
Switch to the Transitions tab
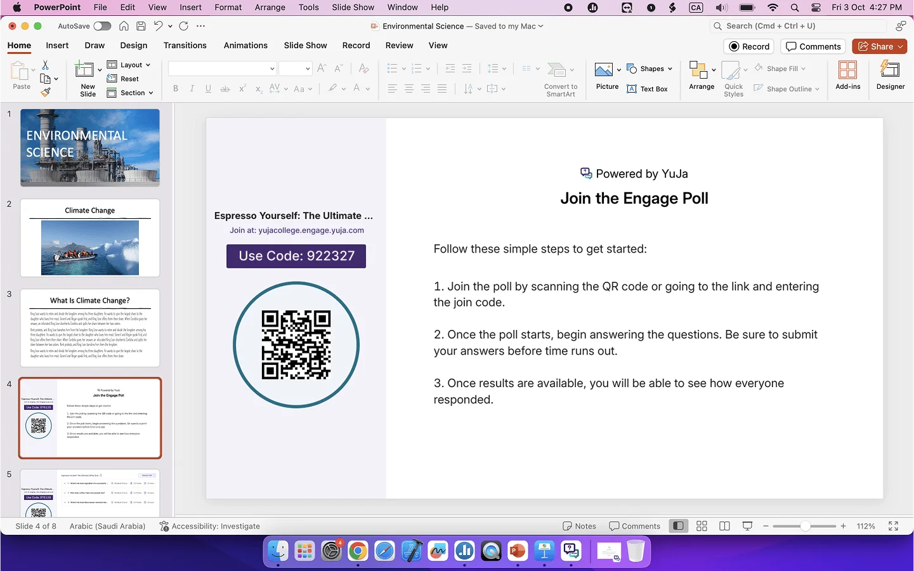point(185,46)
